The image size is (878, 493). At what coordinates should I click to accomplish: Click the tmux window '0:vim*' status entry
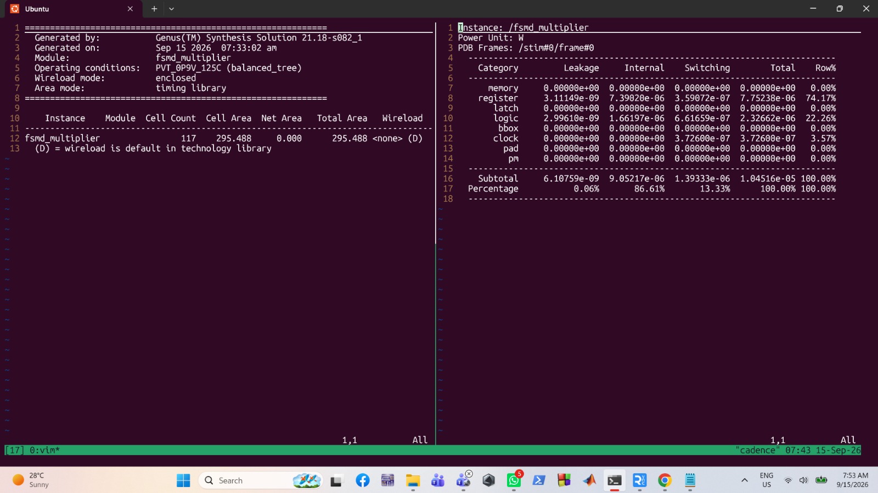coord(44,450)
